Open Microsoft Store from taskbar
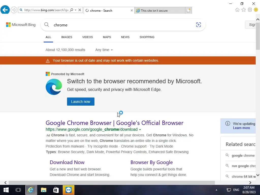This screenshot has width=260, height=195. [56, 190]
